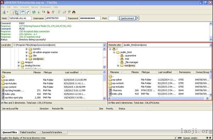Open the Site Manager icon
This screenshot has width=213, height=140.
(x=4, y=12)
